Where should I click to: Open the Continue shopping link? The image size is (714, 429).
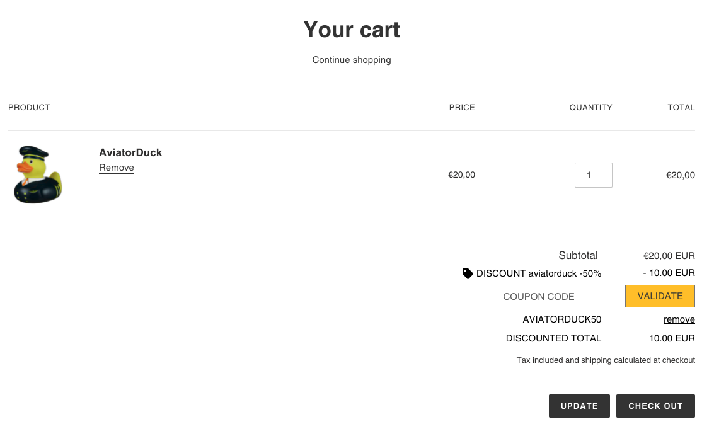tap(352, 60)
